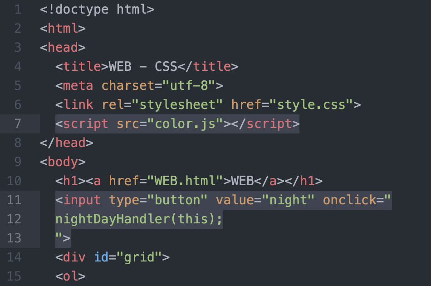Click line number 9 in the gutter
Image resolution: width=431 pixels, height=286 pixels.
(x=18, y=162)
